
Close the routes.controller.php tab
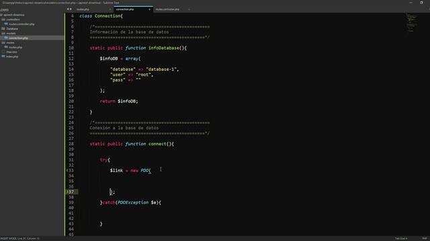pos(189,9)
